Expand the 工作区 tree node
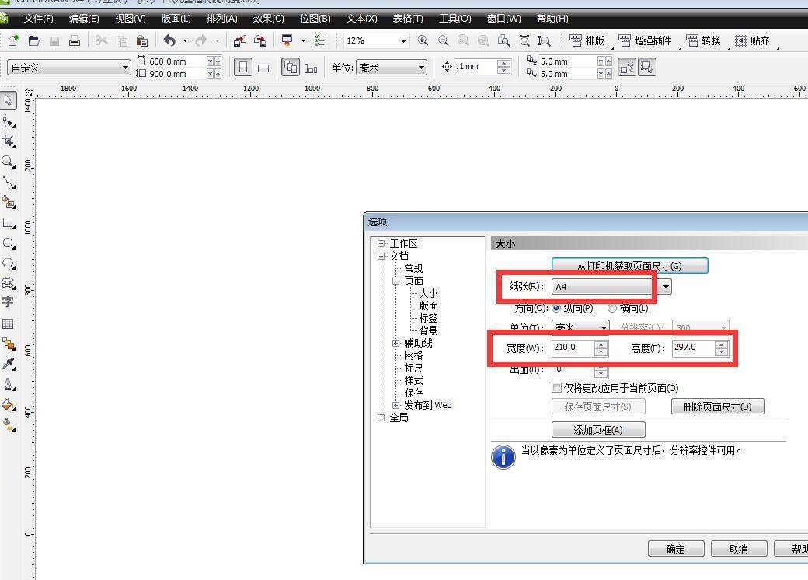 381,244
